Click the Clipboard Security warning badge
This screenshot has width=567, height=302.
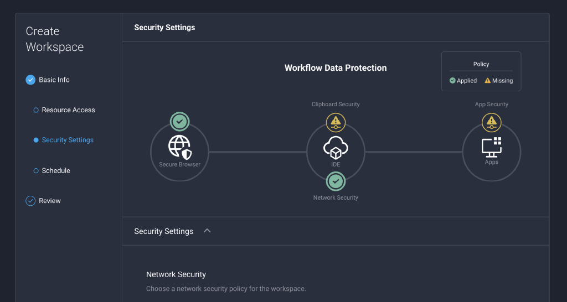point(336,122)
